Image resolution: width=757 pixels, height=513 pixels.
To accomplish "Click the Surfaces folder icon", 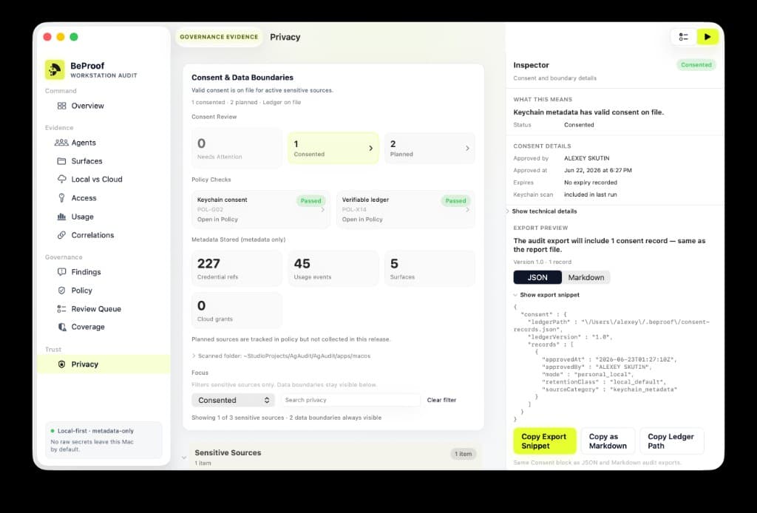I will 62,160.
